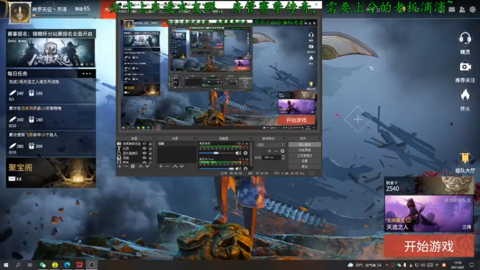
Task: Adjust the microphone volume slider in mixer
Action: (216, 169)
